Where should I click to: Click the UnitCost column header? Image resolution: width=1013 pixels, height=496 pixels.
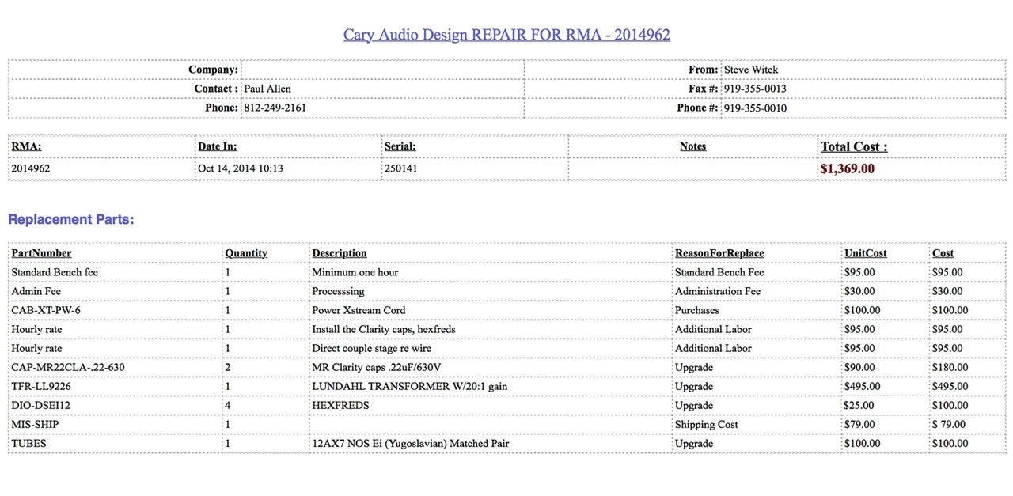pyautogui.click(x=865, y=253)
